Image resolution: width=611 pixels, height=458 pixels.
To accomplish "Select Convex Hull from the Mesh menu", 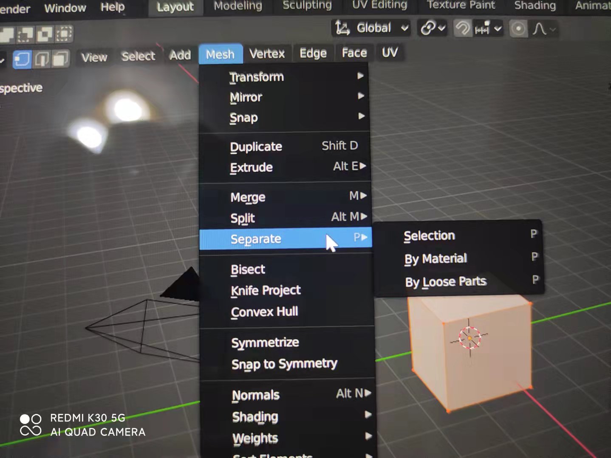I will [264, 312].
